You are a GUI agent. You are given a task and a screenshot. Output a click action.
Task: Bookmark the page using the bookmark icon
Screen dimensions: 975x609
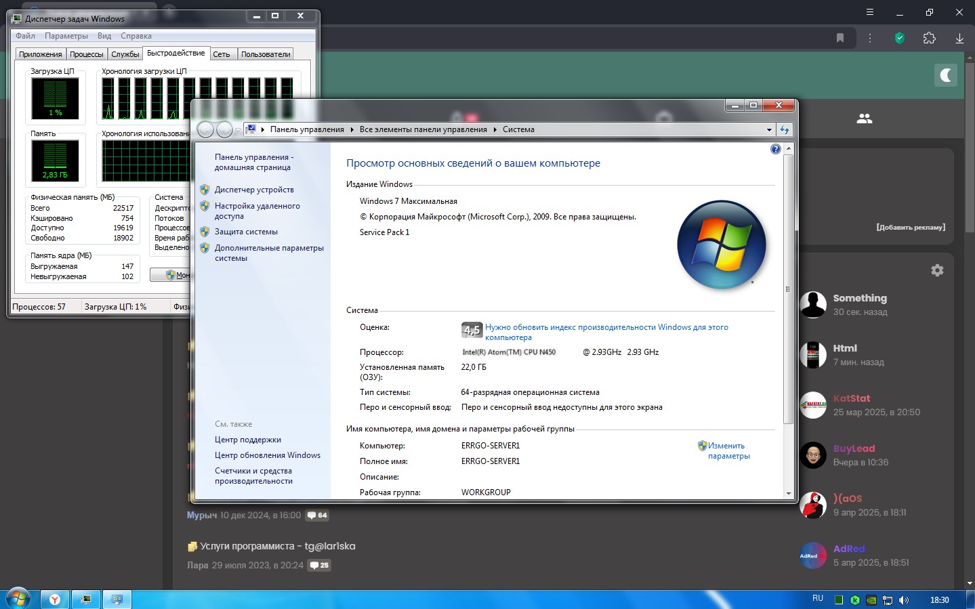[840, 38]
